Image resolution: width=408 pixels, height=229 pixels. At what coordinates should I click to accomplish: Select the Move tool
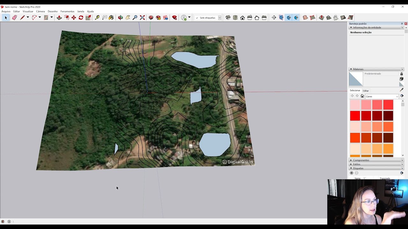(x=74, y=18)
